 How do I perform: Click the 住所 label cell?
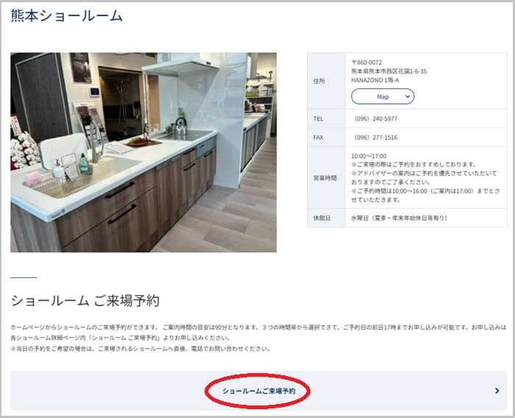(318, 81)
